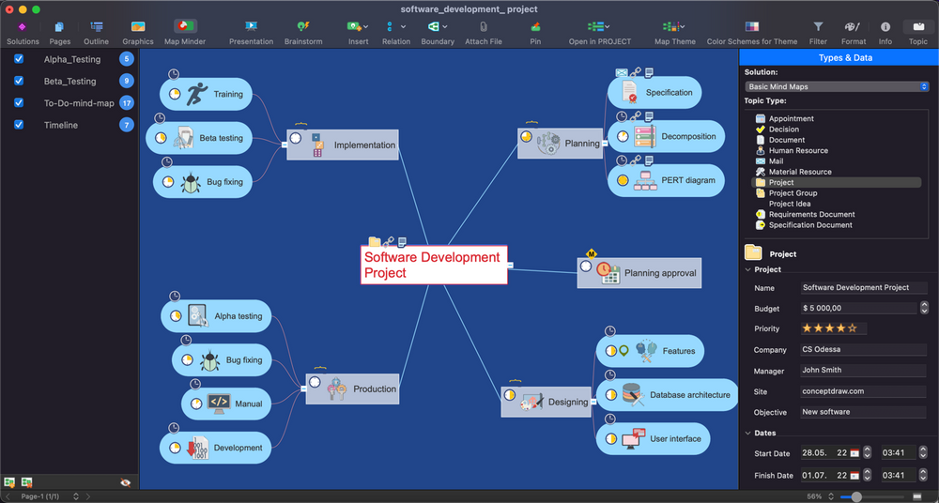Screen dimensions: 939x503
Task: Open the Solutions panel icon
Action: click(23, 27)
